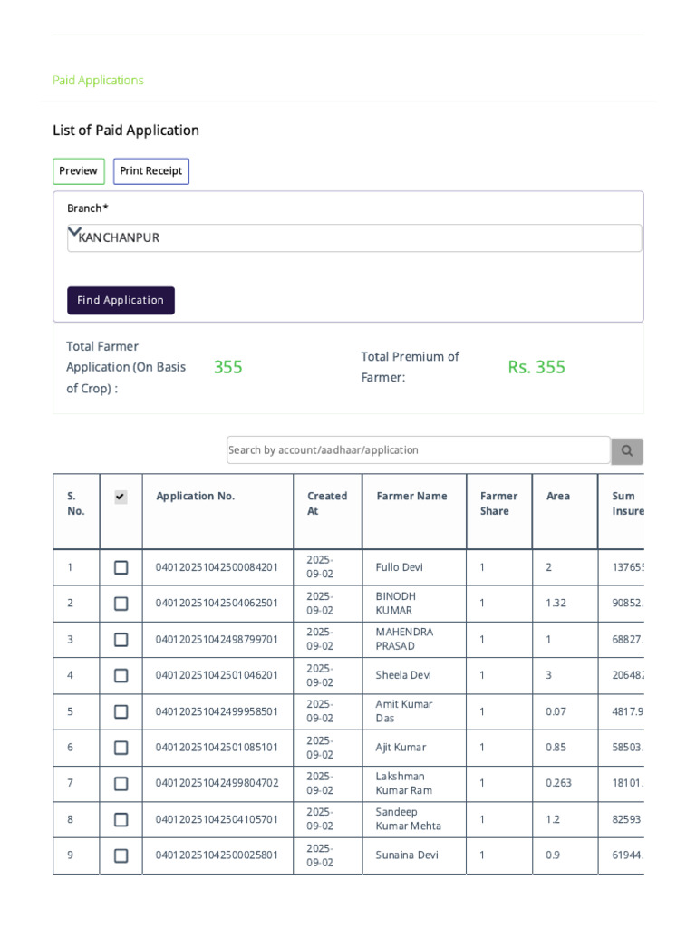Click the search magnifier icon button
This screenshot has width=696, height=928.
coord(627,451)
